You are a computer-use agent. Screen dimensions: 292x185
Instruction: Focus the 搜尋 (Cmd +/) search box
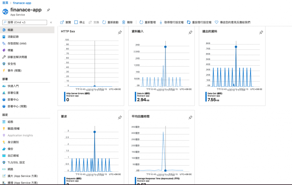[x=25, y=22]
